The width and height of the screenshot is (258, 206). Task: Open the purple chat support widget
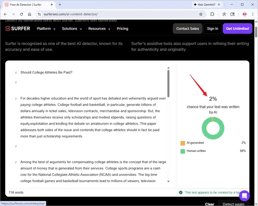[244, 196]
